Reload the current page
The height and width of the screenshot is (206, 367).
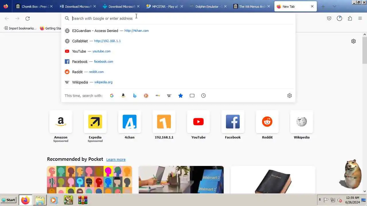28,18
